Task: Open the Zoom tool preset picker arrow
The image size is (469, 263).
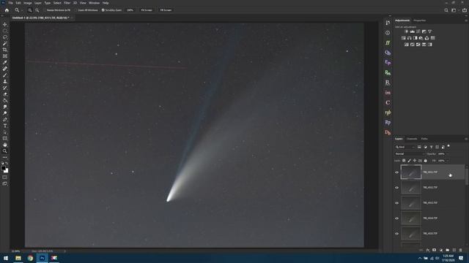Action: (x=22, y=10)
